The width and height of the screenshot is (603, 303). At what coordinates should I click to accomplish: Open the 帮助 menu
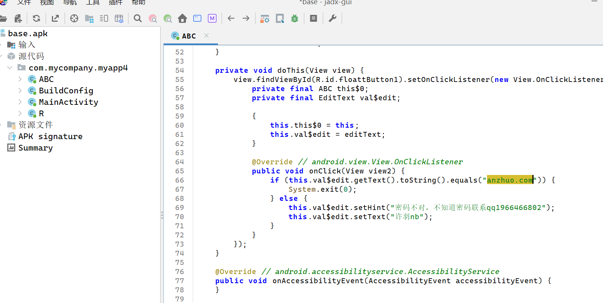(x=139, y=2)
